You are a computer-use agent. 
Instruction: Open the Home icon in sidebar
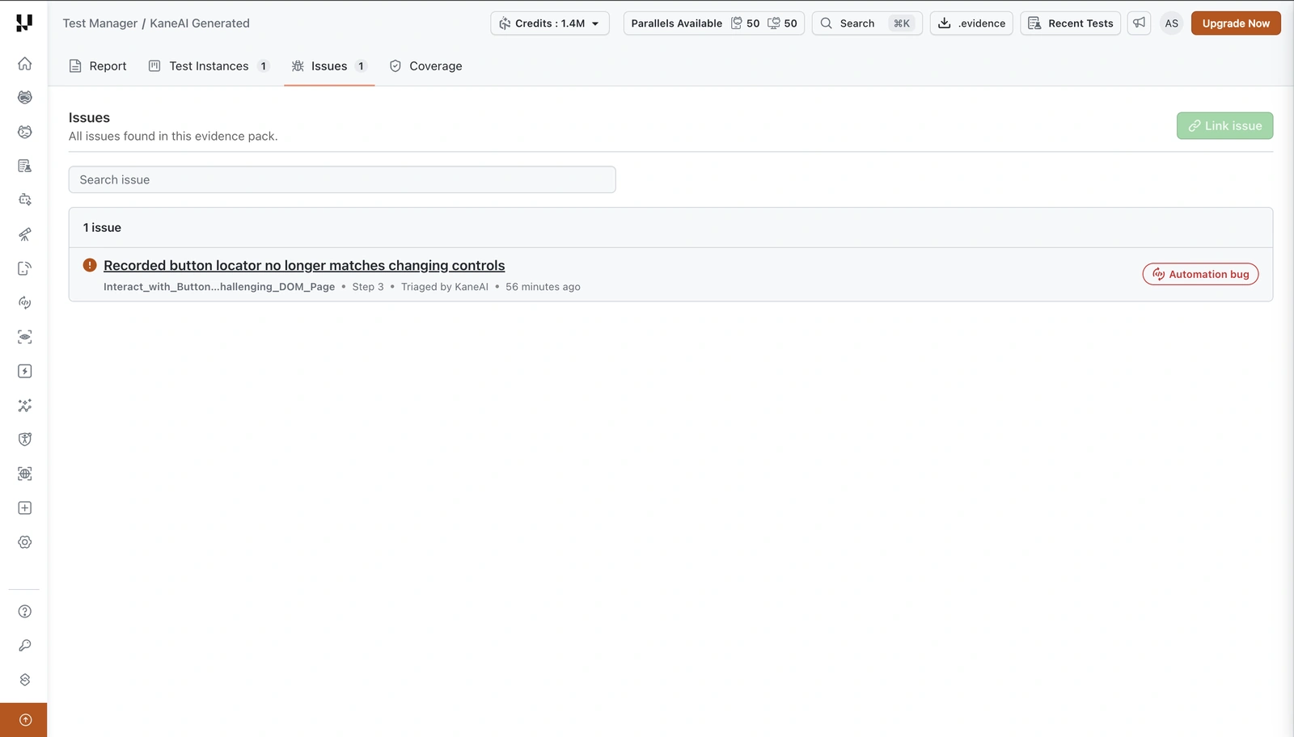click(25, 64)
